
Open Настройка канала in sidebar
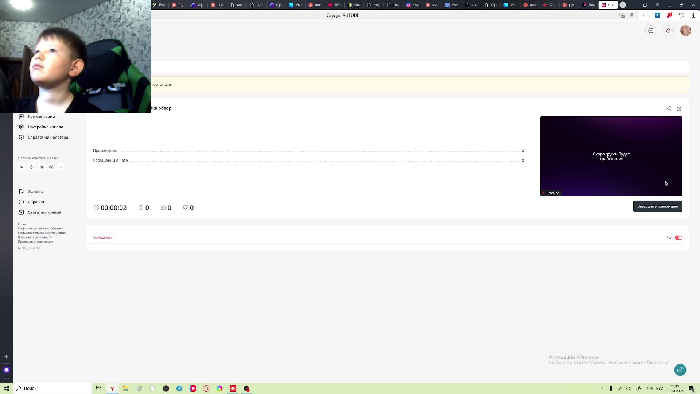[45, 127]
